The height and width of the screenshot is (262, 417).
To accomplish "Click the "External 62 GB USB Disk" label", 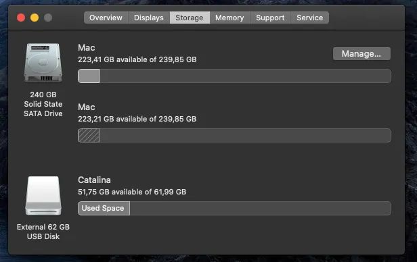I will click(43, 232).
